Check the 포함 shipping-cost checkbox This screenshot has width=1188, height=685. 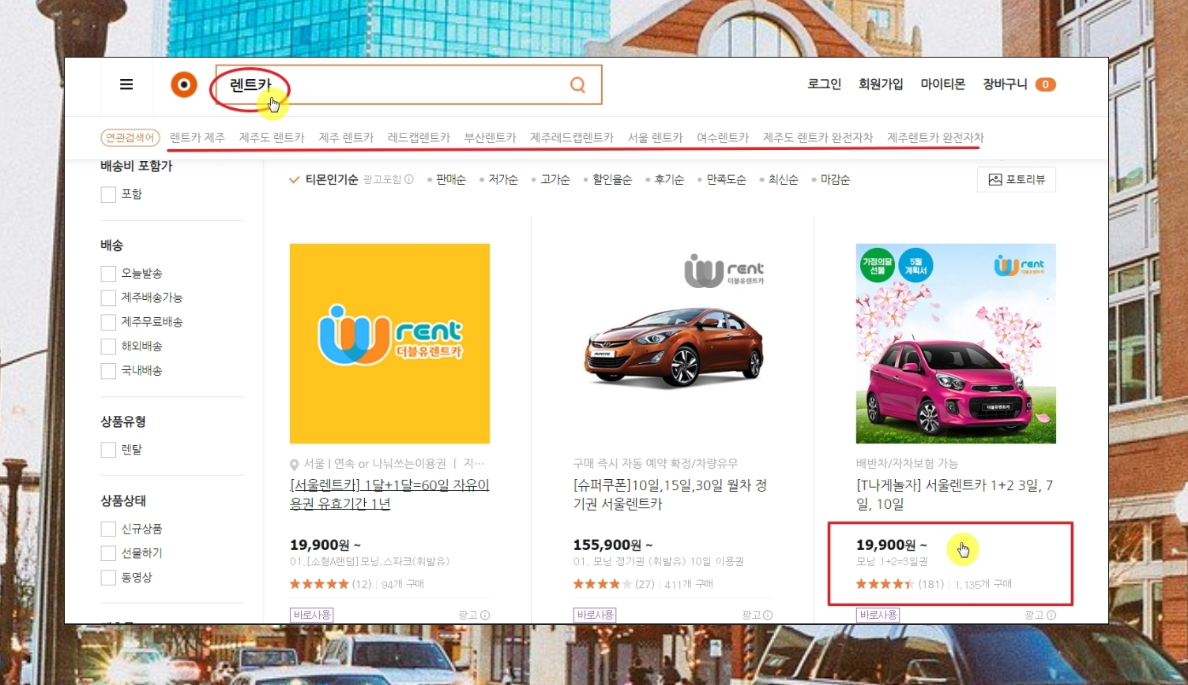108,194
